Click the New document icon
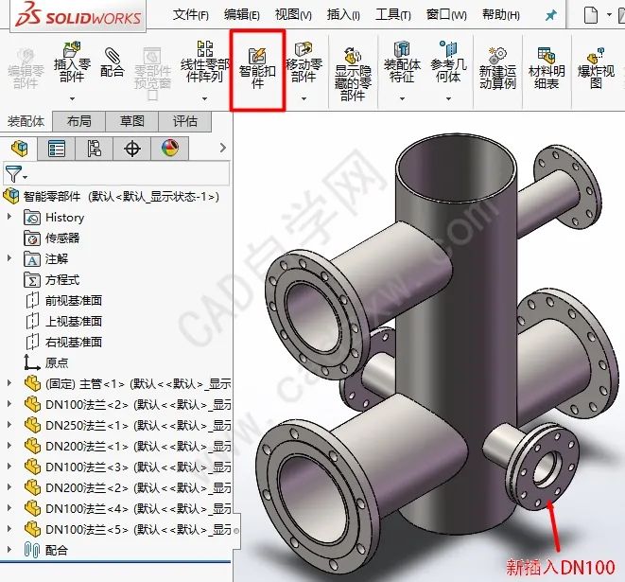 pyautogui.click(x=591, y=15)
